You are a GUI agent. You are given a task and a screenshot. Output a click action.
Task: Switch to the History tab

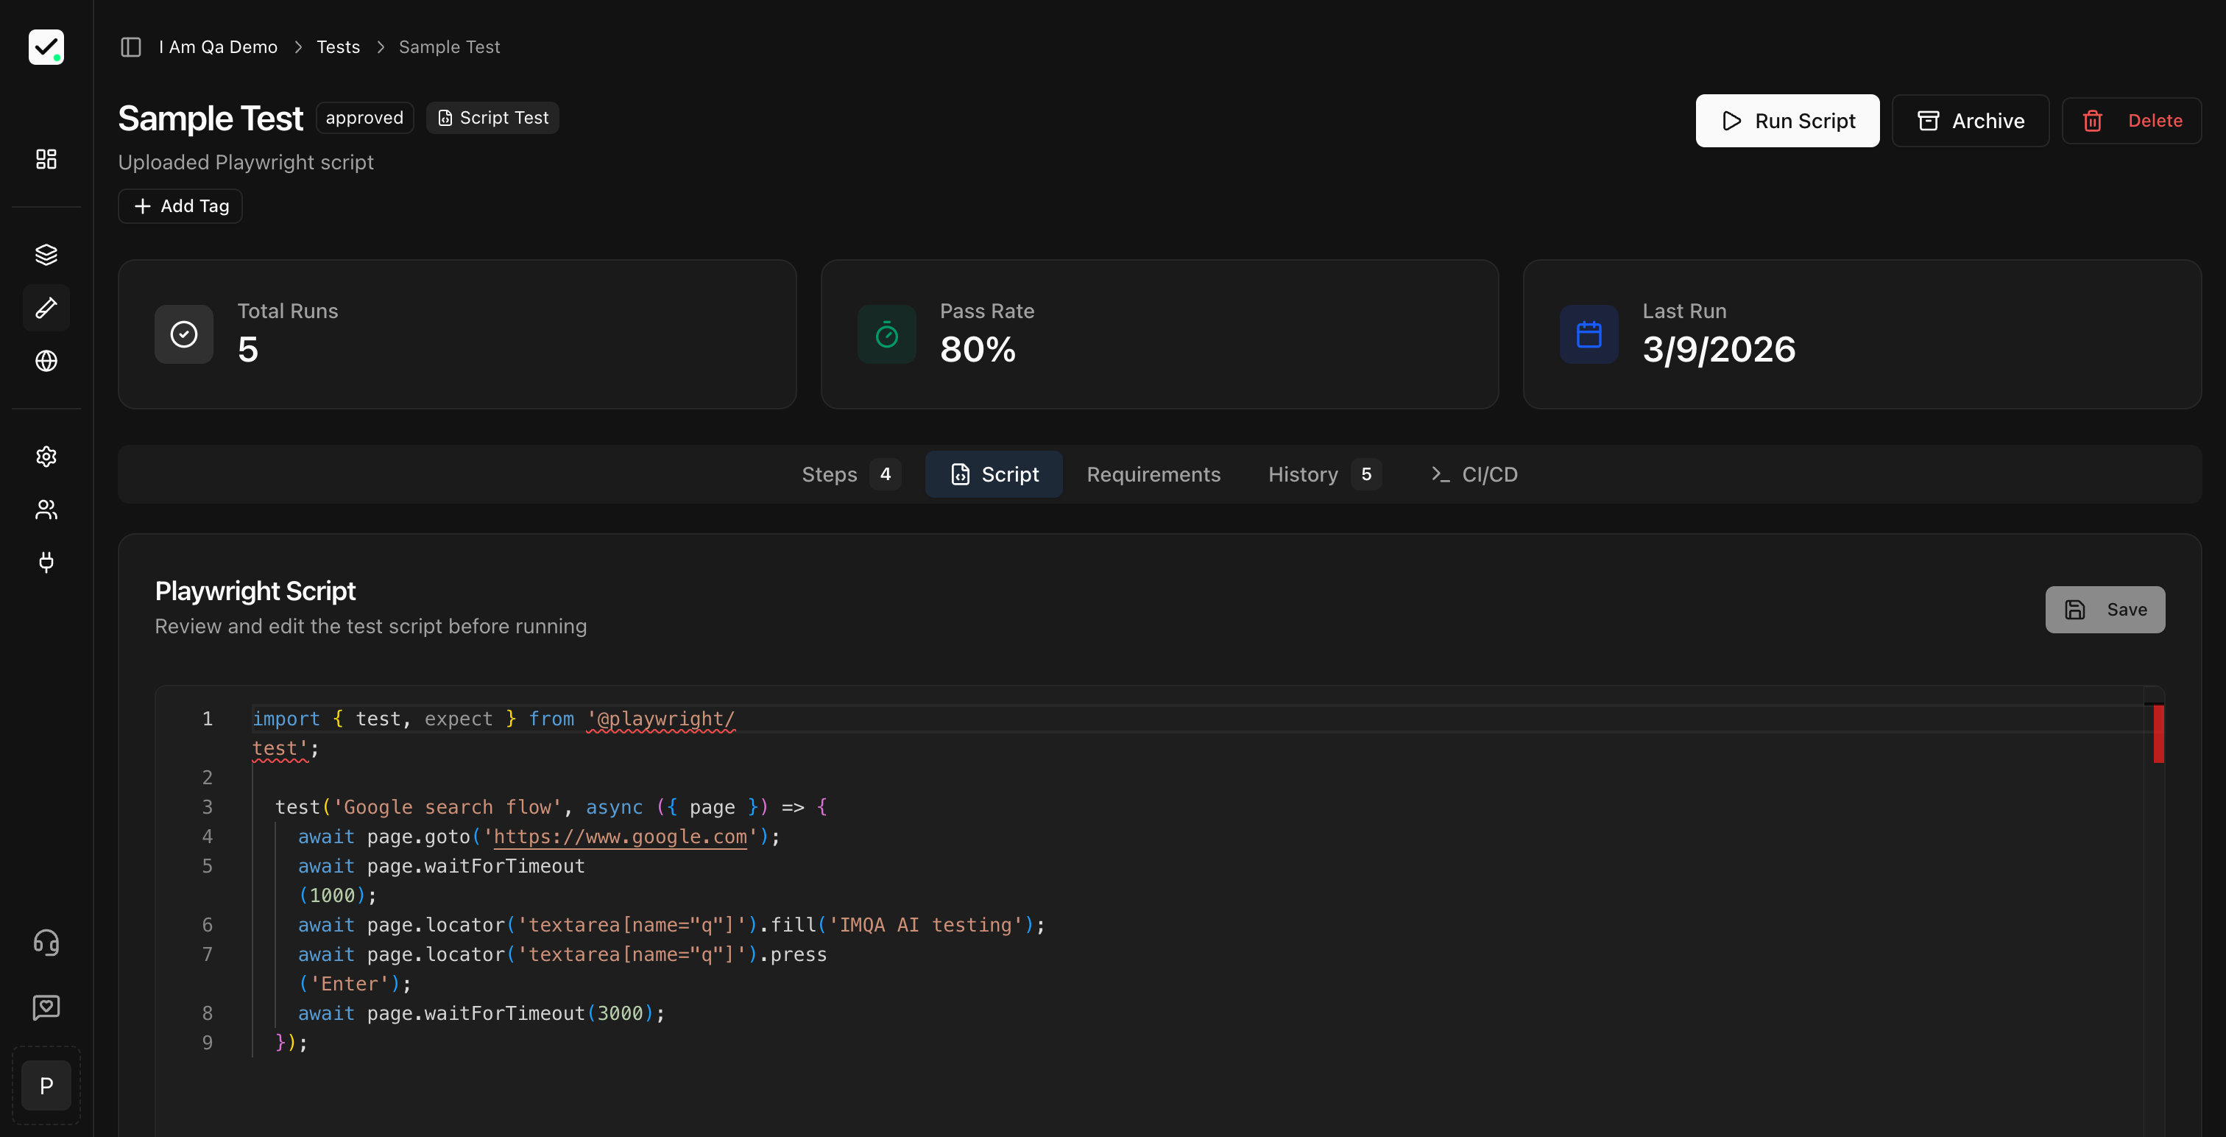(1322, 474)
